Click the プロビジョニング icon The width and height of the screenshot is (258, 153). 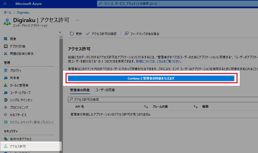pos(6,107)
